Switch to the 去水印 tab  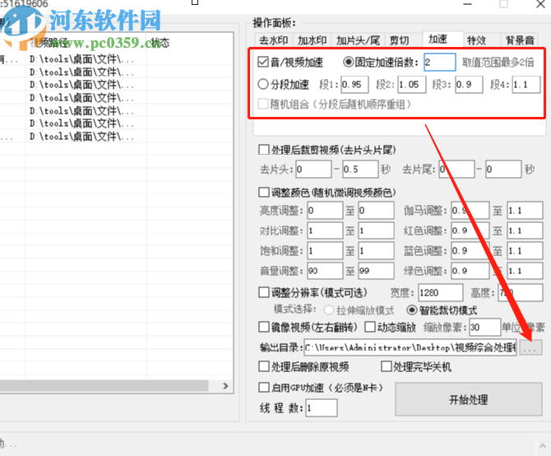click(x=273, y=40)
